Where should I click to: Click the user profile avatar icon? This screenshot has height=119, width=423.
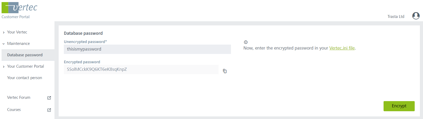416,16
